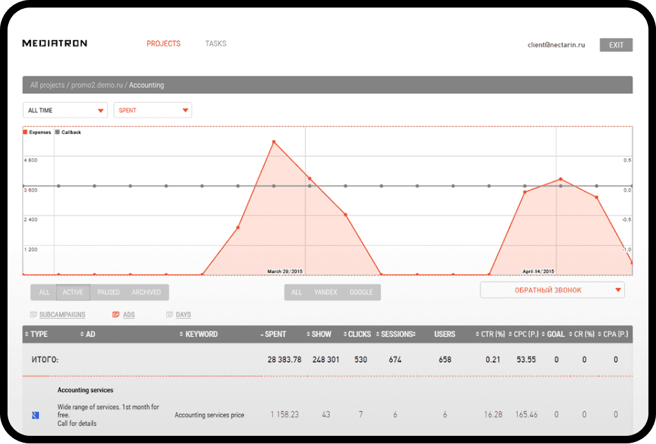Switch to the Tasks tab
Image resolution: width=656 pixels, height=444 pixels.
216,43
